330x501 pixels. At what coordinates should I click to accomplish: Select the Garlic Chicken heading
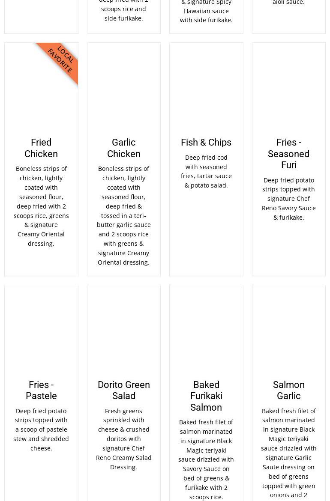tap(124, 148)
